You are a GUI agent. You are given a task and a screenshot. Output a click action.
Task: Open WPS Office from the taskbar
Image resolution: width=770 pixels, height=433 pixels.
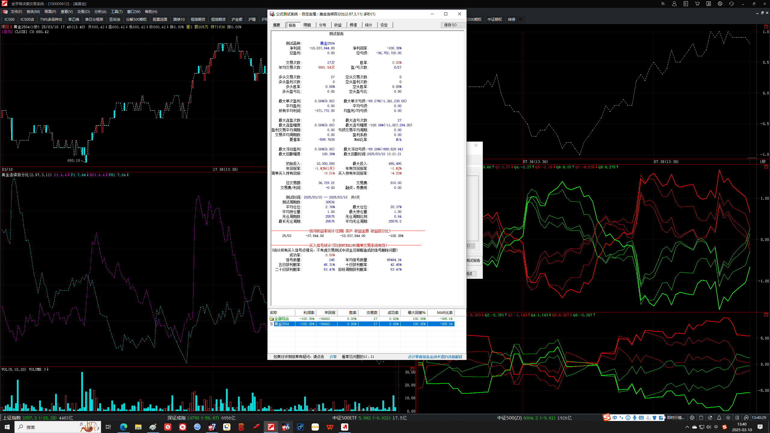point(330,427)
